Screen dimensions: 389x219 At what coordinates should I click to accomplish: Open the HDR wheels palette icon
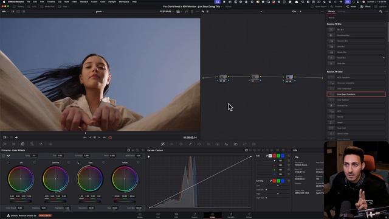tap(32, 144)
